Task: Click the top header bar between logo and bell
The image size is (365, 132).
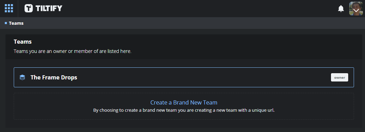Action: click(198, 8)
